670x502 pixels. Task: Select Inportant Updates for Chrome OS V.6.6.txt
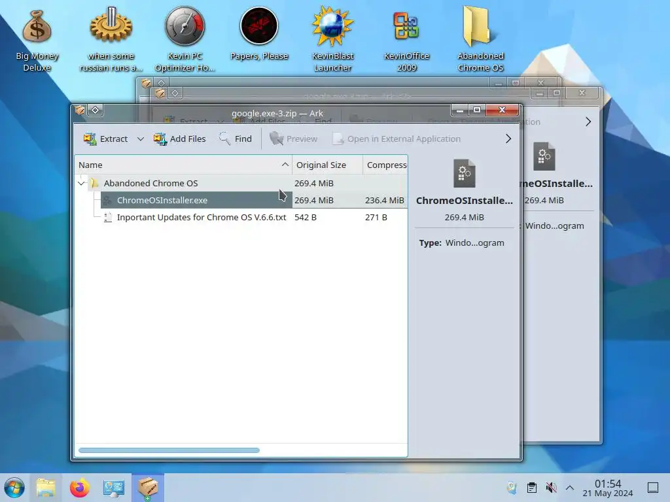[x=202, y=217]
